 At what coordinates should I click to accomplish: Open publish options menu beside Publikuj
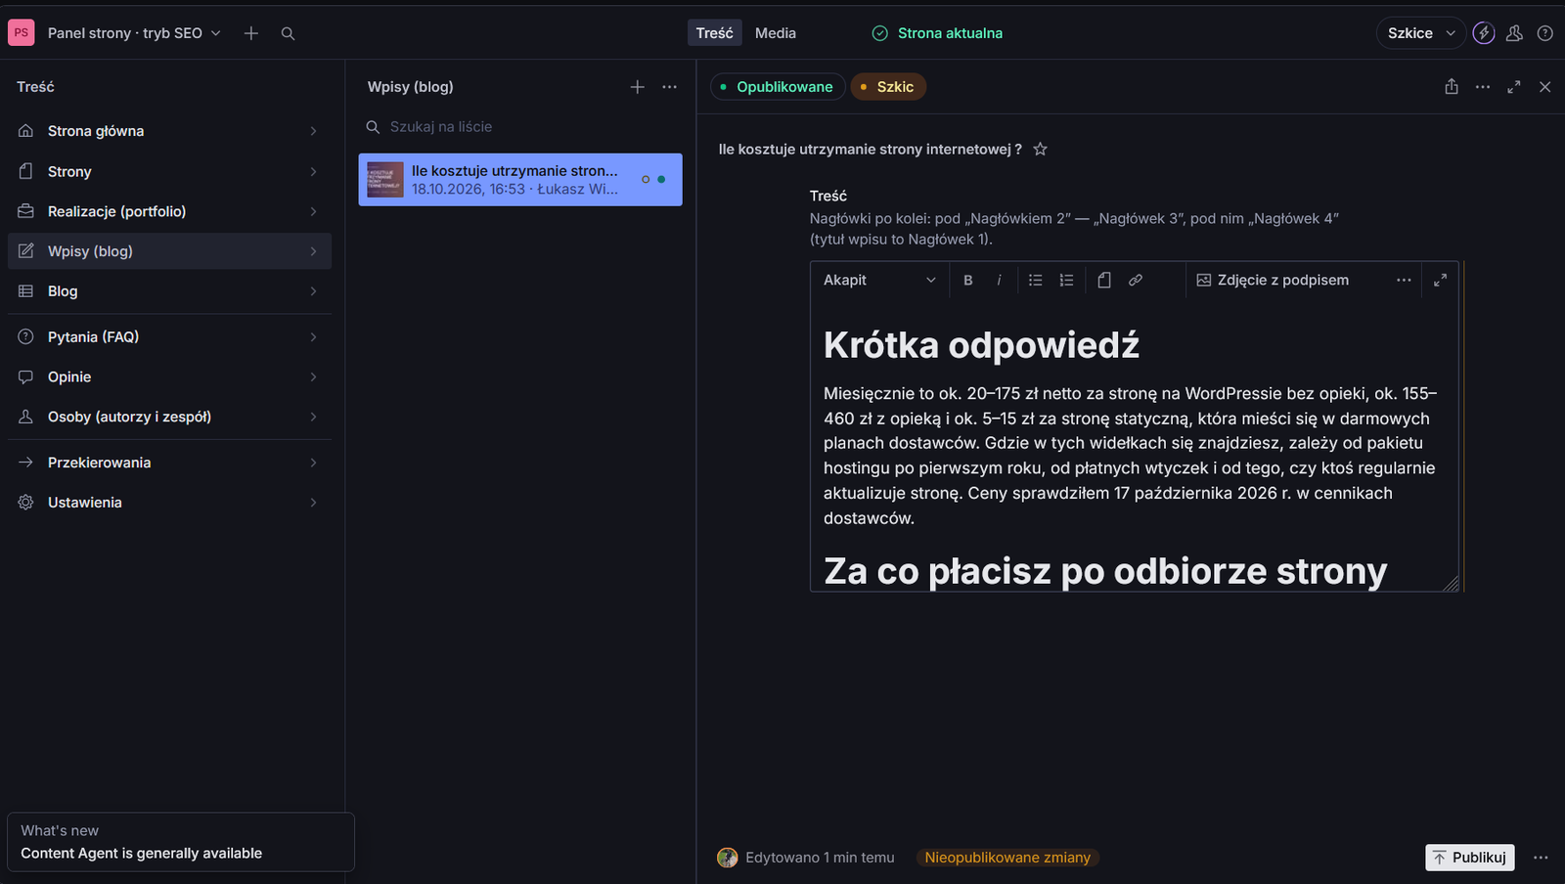point(1541,858)
